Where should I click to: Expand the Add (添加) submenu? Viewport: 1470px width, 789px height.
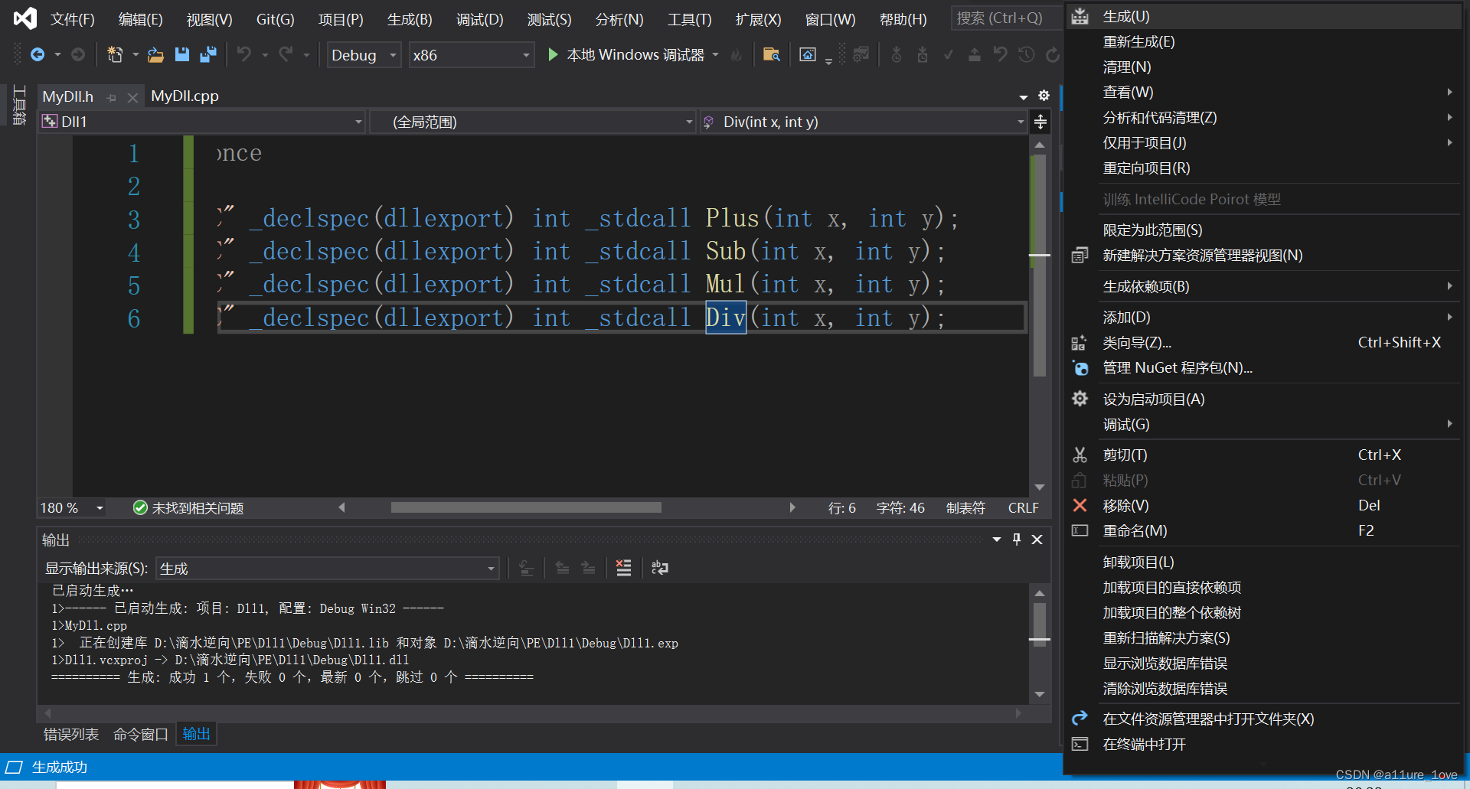pos(1264,317)
